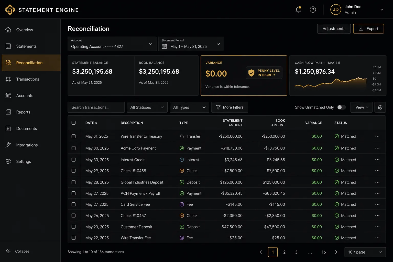Open the View dropdown
The height and width of the screenshot is (262, 393).
tap(362, 107)
